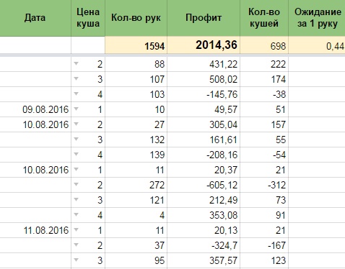
Task: Select hands cell 132
Action: [x=136, y=140]
